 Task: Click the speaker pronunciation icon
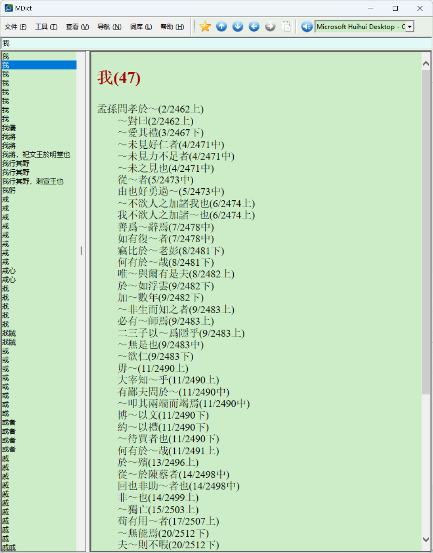tap(307, 26)
